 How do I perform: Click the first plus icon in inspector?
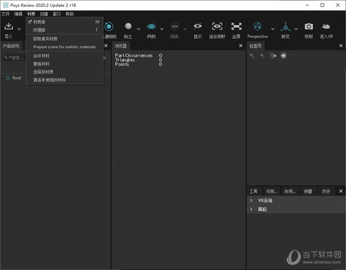[252, 55]
